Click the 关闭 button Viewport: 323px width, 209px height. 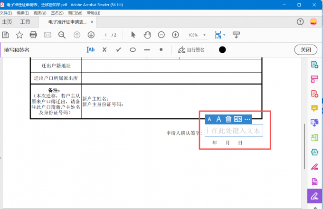[305, 49]
